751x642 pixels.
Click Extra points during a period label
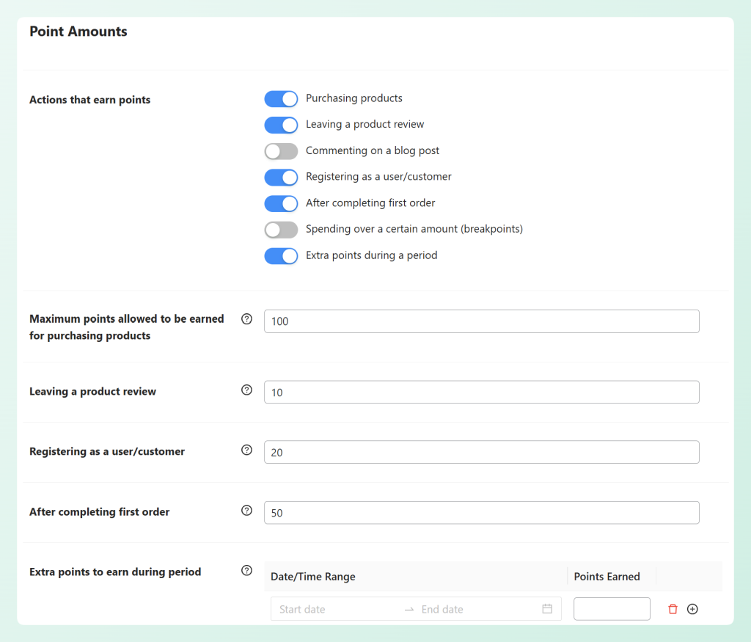pos(371,255)
